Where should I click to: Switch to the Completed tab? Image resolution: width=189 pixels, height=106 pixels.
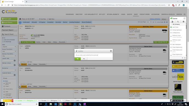(x=50, y=22)
